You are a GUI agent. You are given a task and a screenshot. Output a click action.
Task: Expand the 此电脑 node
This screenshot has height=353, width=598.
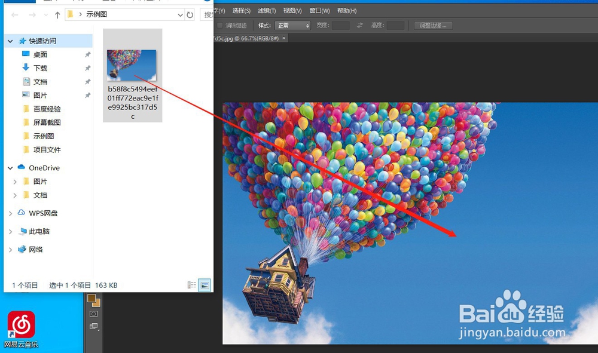click(10, 232)
